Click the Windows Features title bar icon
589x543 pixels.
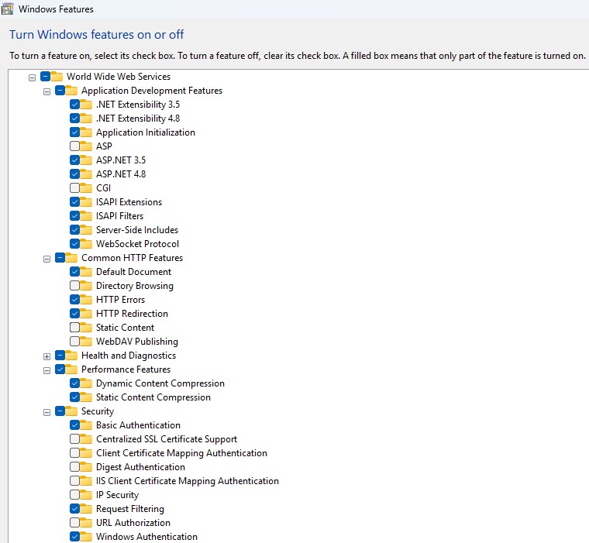(7, 9)
